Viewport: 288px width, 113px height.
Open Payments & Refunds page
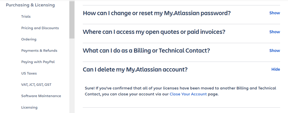[39, 50]
